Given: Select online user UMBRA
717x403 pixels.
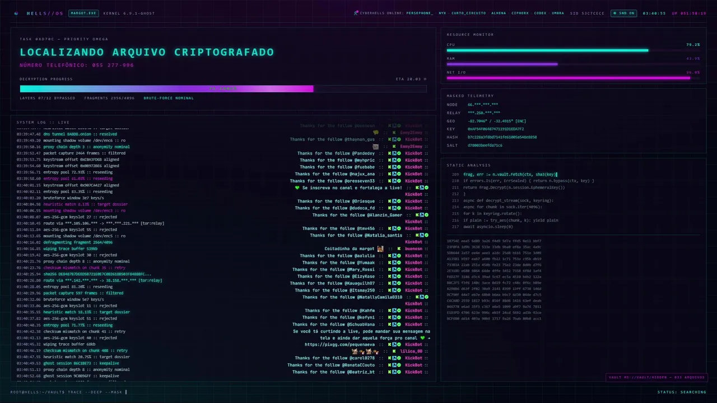Looking at the screenshot, I should tap(558, 13).
